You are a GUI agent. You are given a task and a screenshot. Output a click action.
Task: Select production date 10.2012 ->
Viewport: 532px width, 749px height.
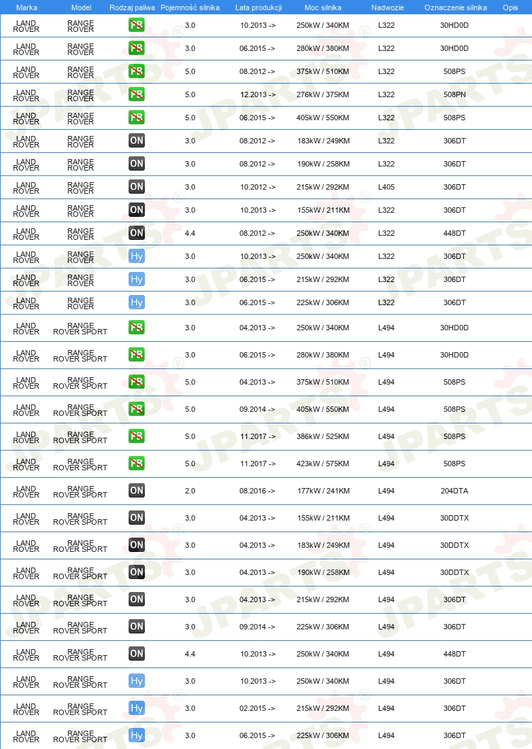[x=258, y=187]
